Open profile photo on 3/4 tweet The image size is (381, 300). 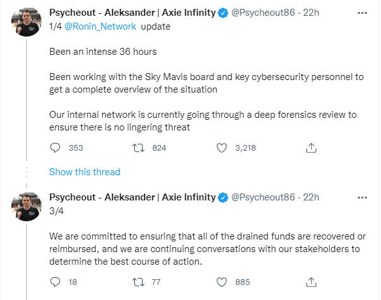pyautogui.click(x=26, y=207)
